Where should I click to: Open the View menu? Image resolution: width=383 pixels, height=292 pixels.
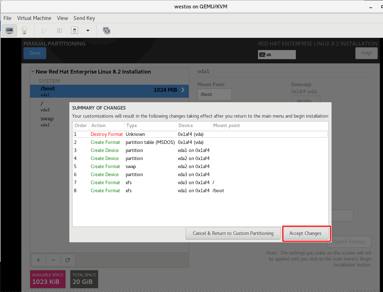click(63, 18)
